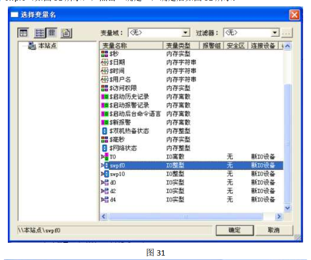Click the horizontal scrollbar right arrow
Screen dimensions: 311x260
click(279, 216)
